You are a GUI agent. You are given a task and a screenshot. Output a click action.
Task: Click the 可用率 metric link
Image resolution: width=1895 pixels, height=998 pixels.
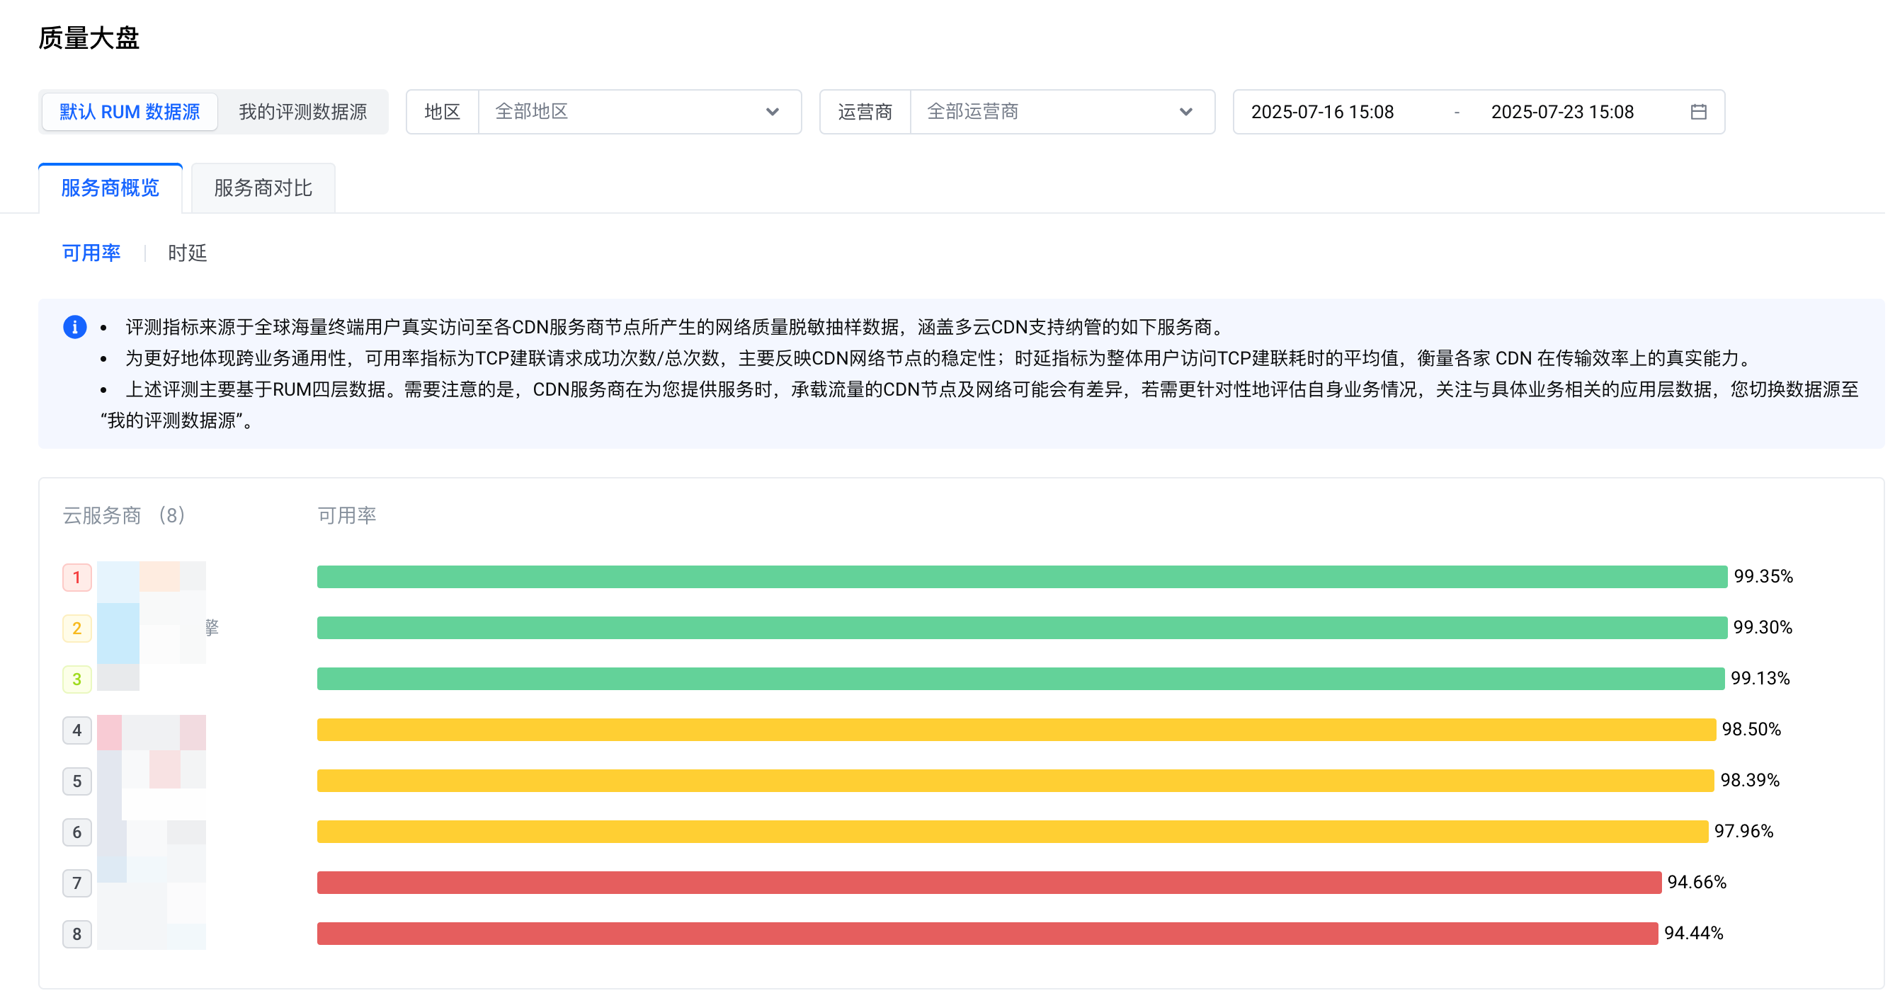pyautogui.click(x=91, y=253)
